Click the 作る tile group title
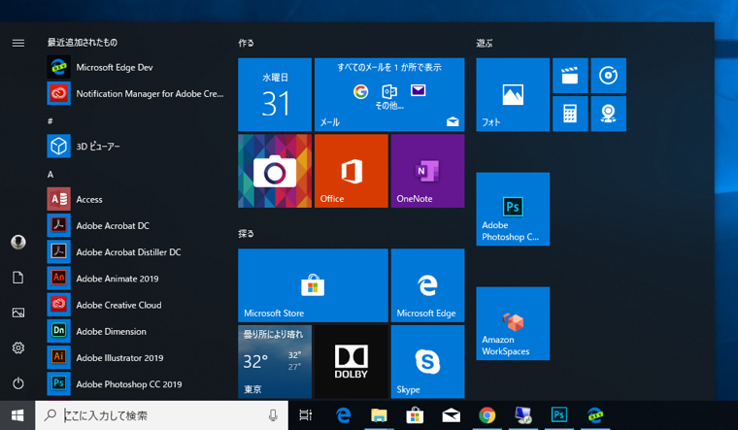The height and width of the screenshot is (430, 738). click(246, 44)
